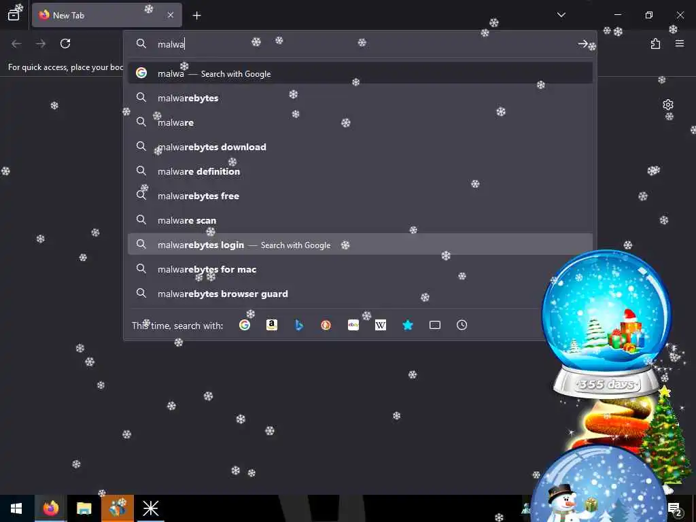
Task: Search history with the clock icon
Action: [x=462, y=325]
